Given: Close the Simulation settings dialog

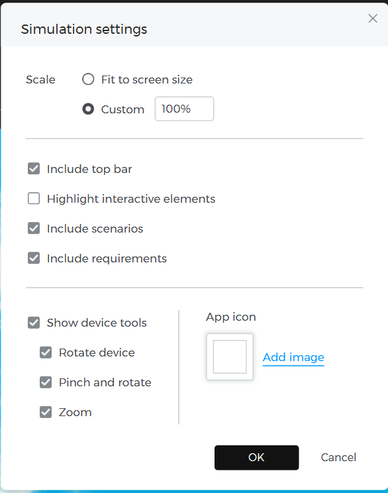Looking at the screenshot, I should click(373, 19).
